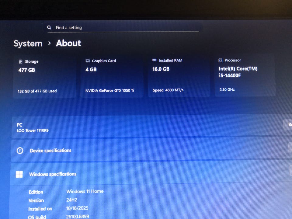Screen dimensions: 292x219
Task: Click the 'OS build' label
Action: click(37, 217)
